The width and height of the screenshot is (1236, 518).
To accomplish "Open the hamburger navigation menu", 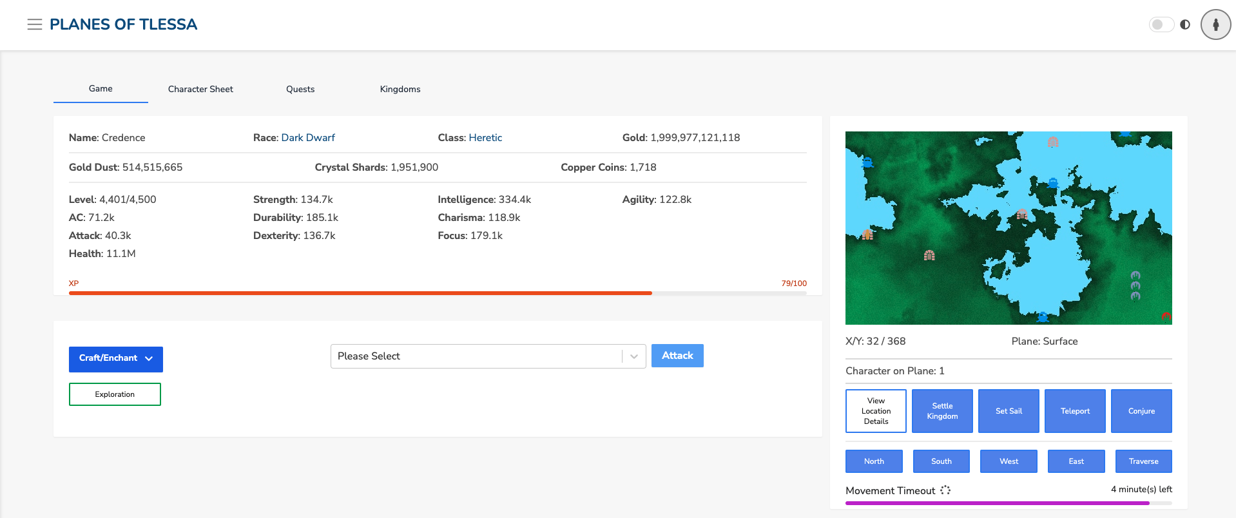I will coord(35,24).
